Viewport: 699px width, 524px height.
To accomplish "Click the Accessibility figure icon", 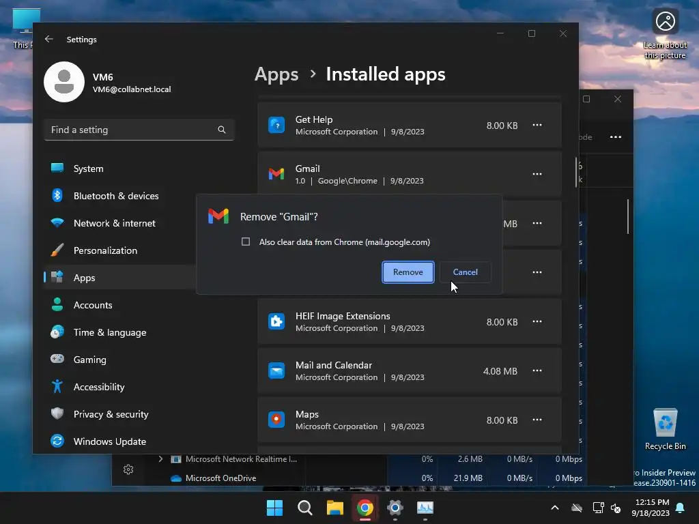I will (x=57, y=386).
